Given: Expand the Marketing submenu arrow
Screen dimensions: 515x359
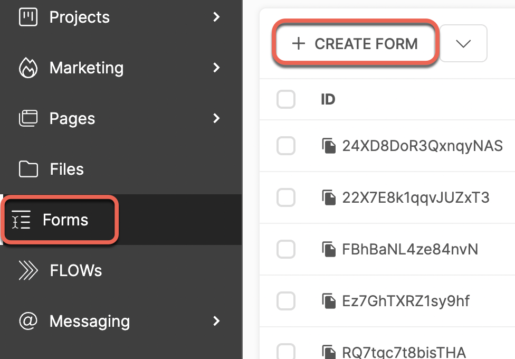Looking at the screenshot, I should pos(216,68).
